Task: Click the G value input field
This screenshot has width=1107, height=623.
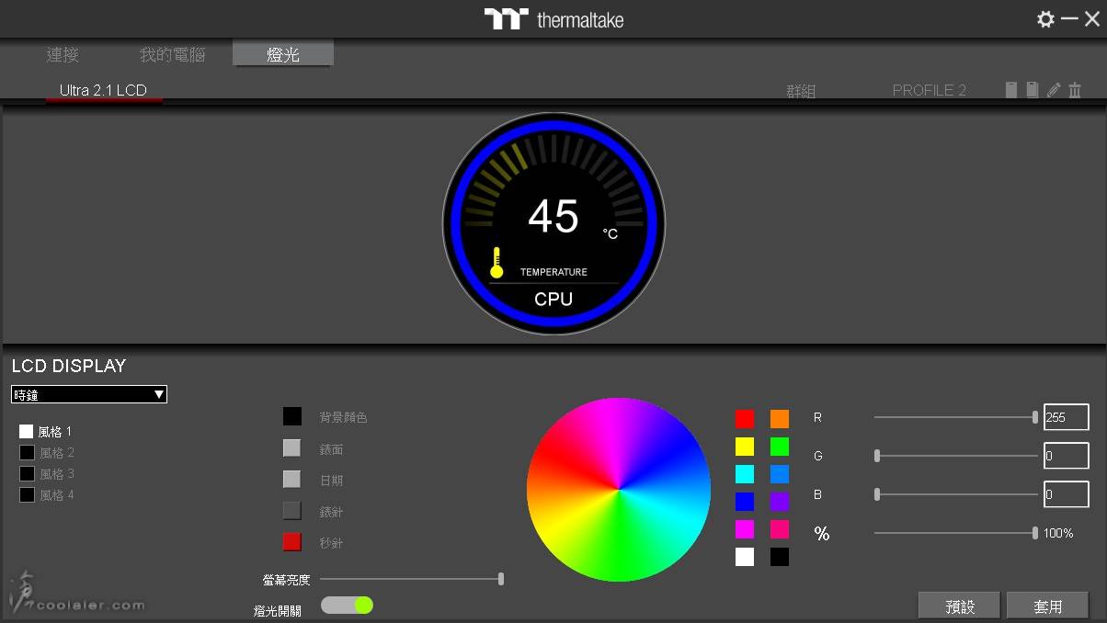Action: tap(1066, 456)
